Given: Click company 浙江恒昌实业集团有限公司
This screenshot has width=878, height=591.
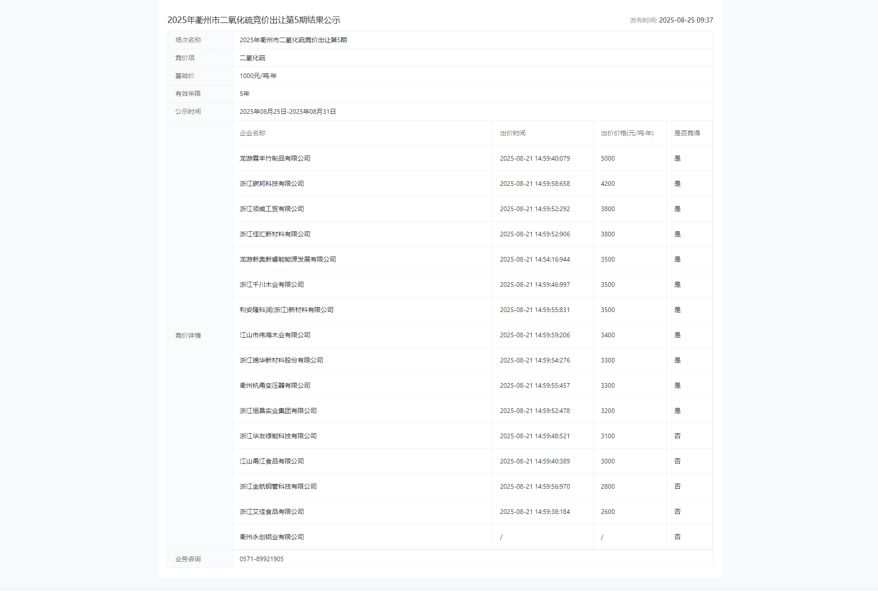Looking at the screenshot, I should 278,411.
